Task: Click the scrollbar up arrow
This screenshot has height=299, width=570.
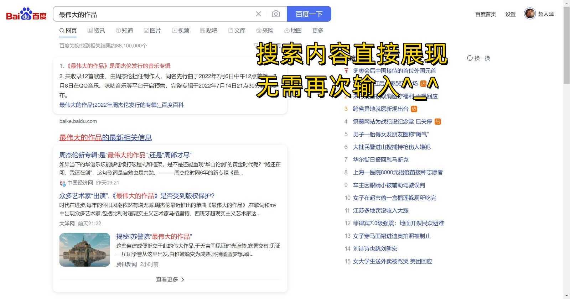Action: [566, 3]
